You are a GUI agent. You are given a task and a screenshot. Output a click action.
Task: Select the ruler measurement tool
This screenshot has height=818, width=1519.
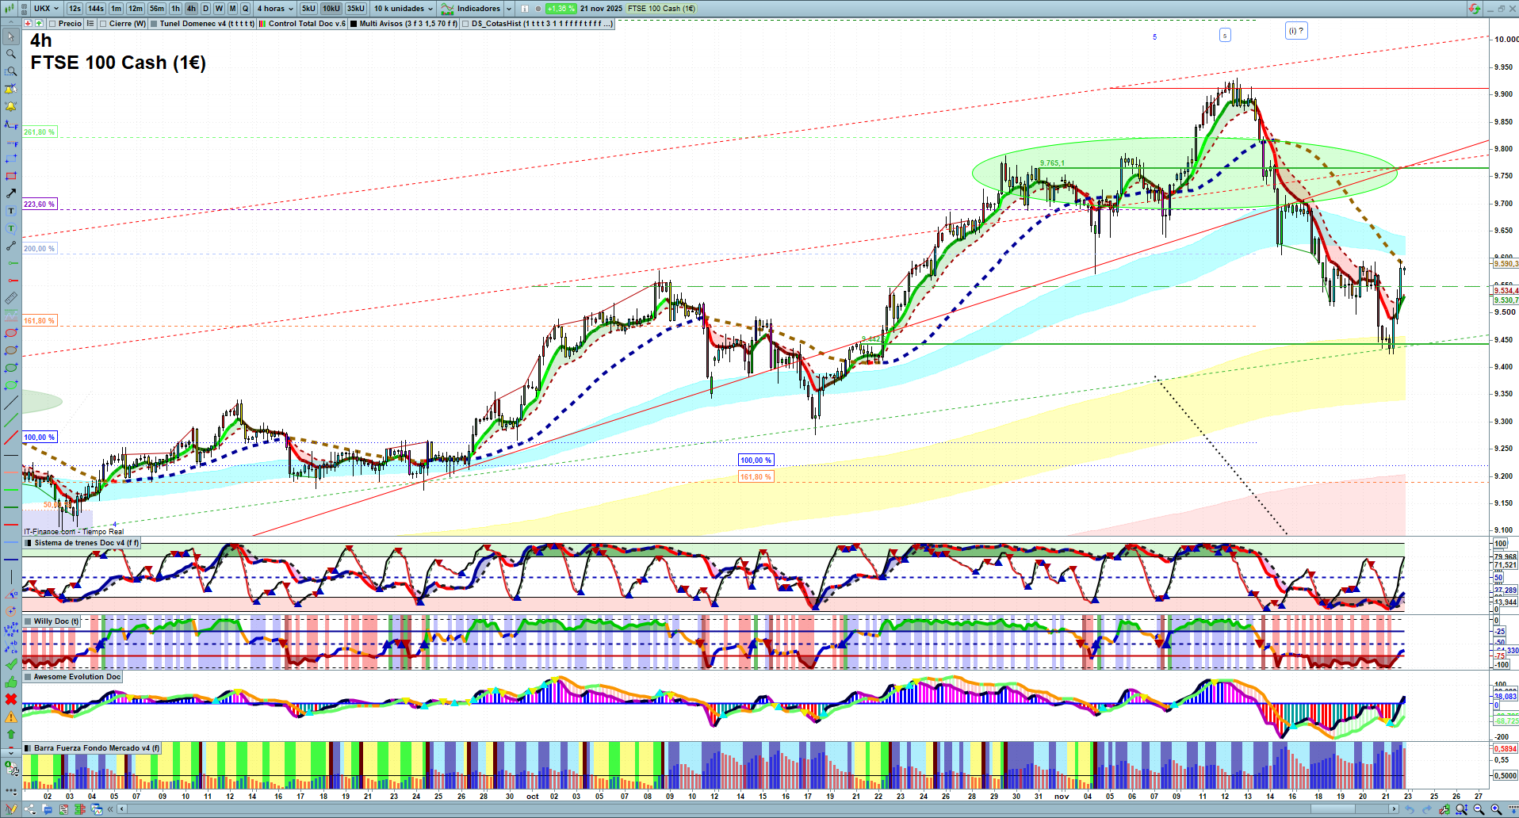click(11, 298)
